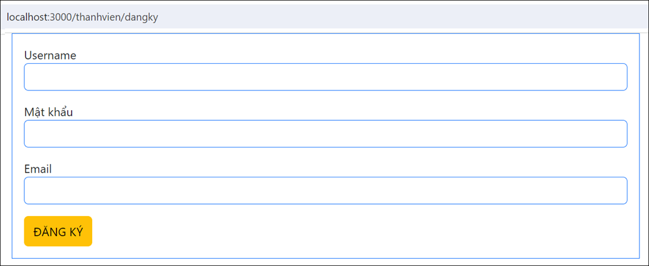This screenshot has height=266, width=649.
Task: Focus the Mật khẩu password field
Action: tap(325, 134)
